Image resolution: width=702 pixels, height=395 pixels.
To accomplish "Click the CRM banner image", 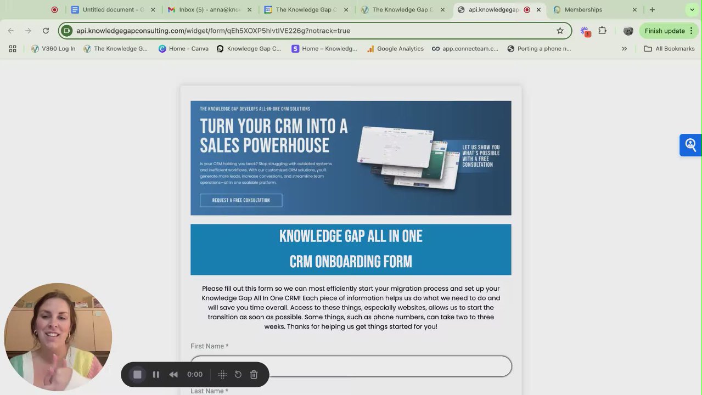I will pos(351,158).
